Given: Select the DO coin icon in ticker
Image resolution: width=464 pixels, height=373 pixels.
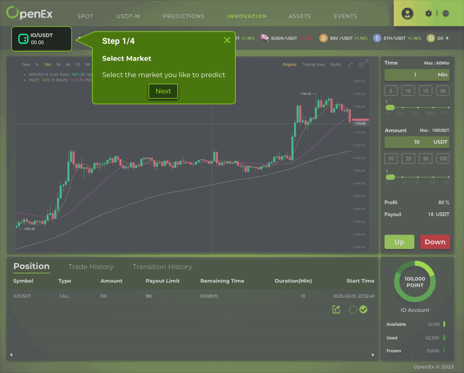Looking at the screenshot, I should 431,38.
